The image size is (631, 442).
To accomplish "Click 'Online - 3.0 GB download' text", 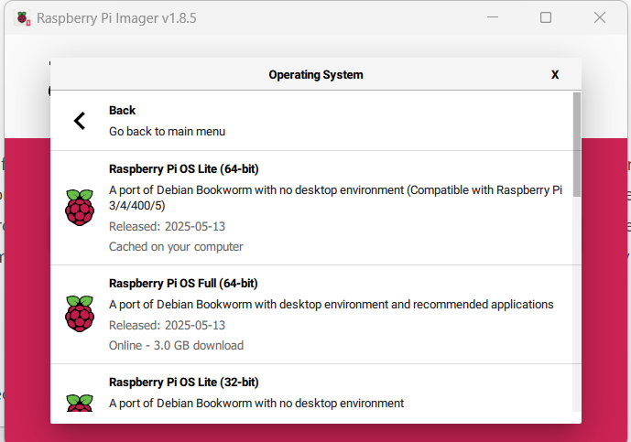I will tap(176, 346).
